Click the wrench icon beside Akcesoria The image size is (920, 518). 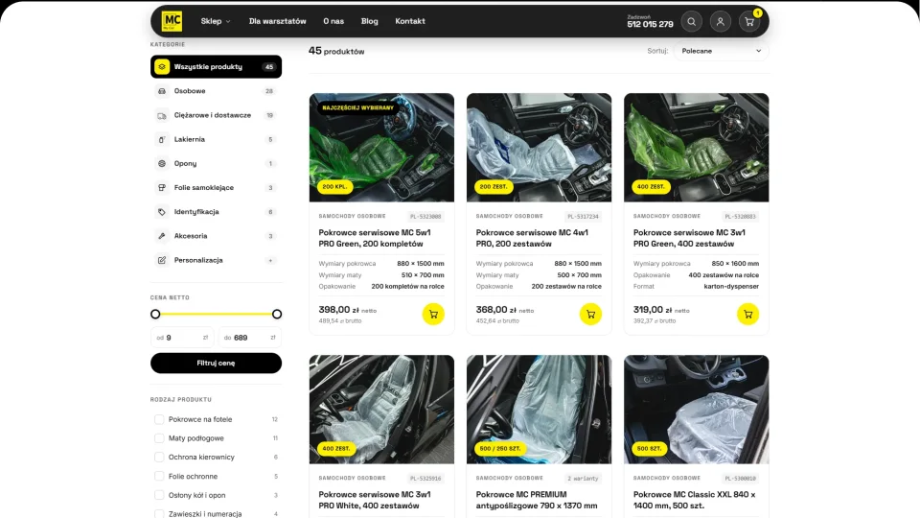point(162,236)
